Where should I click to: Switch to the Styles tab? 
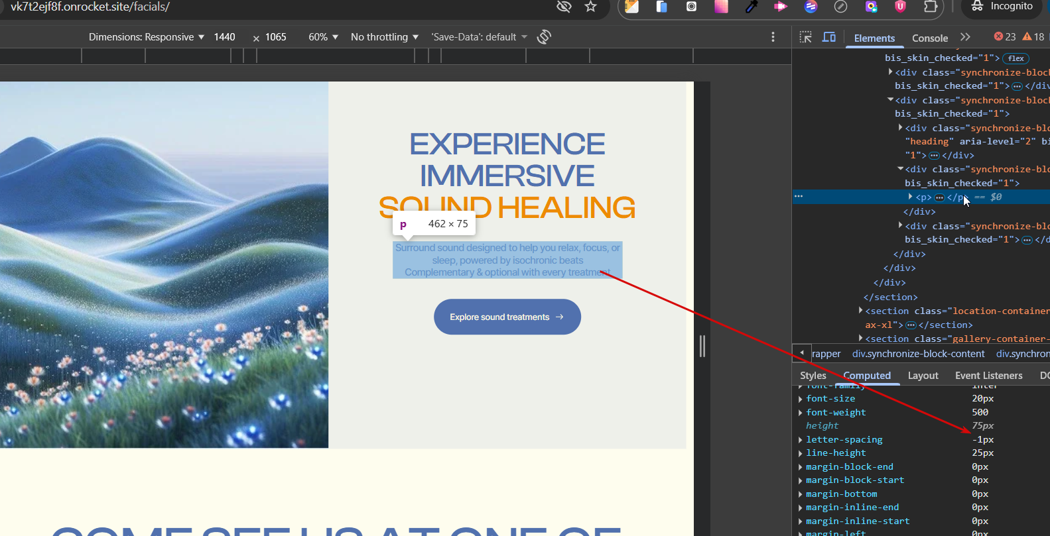click(x=813, y=376)
